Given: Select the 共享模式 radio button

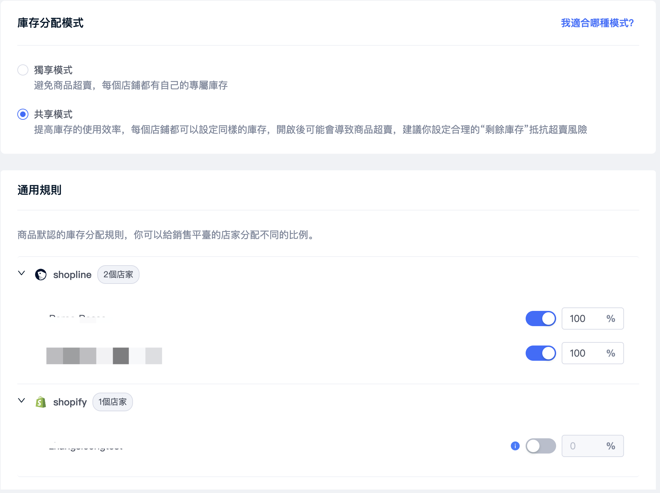Looking at the screenshot, I should tap(23, 114).
